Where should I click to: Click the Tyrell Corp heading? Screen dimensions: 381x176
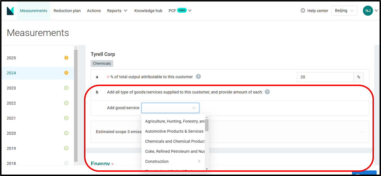103,54
